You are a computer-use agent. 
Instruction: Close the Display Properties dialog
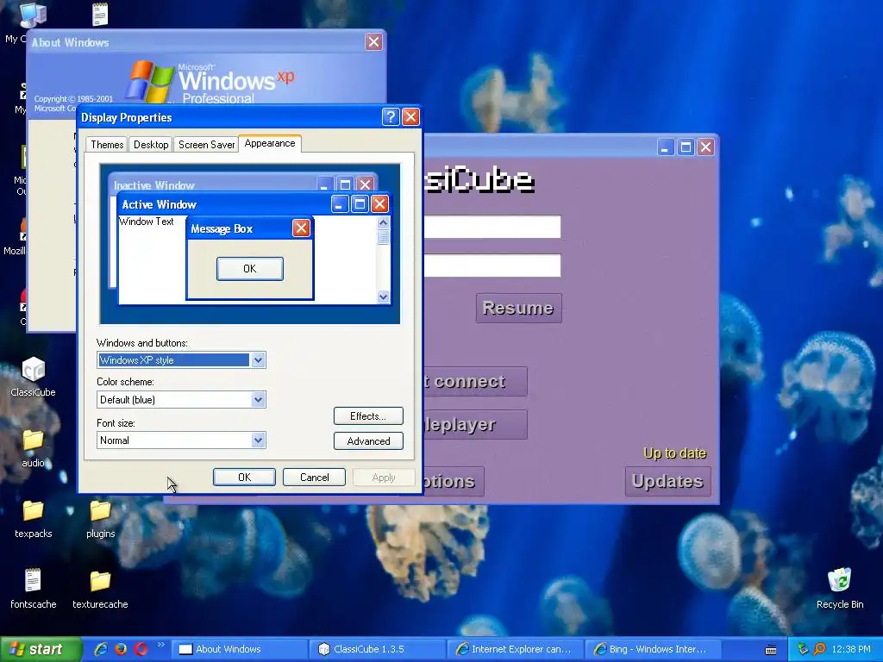tap(410, 117)
